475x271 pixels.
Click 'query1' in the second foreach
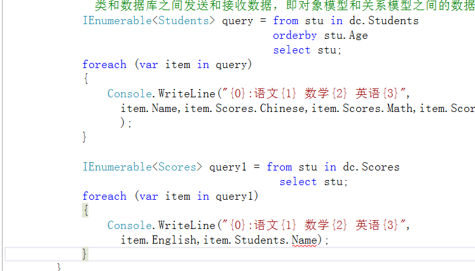234,197
